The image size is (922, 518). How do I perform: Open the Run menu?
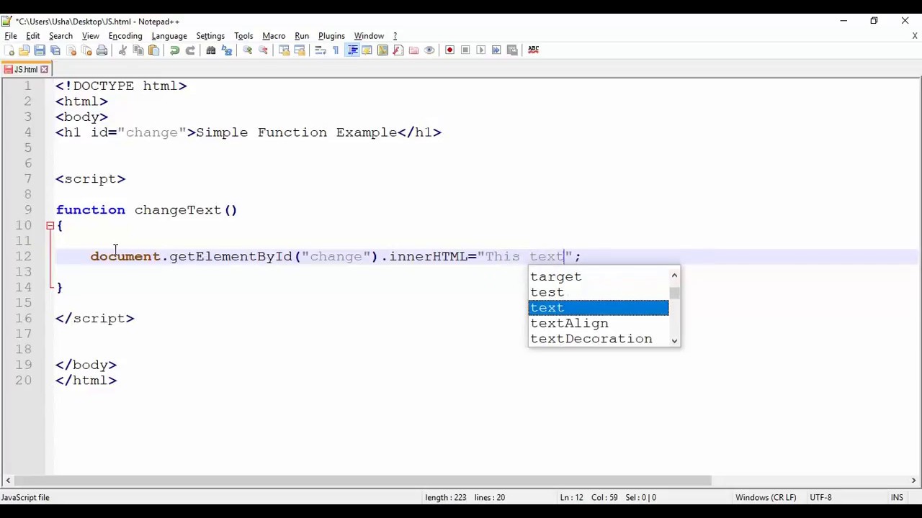(302, 35)
